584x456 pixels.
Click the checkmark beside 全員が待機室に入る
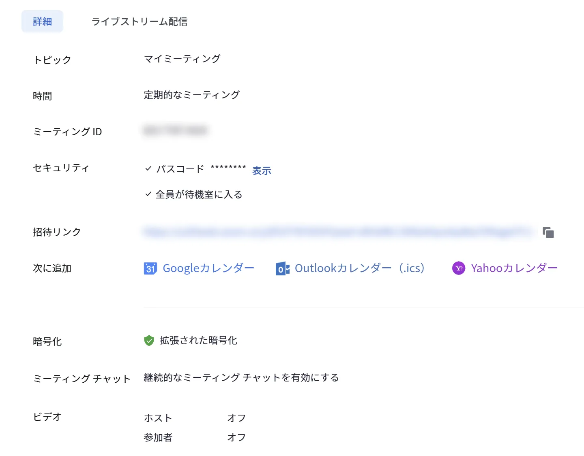pyautogui.click(x=148, y=194)
